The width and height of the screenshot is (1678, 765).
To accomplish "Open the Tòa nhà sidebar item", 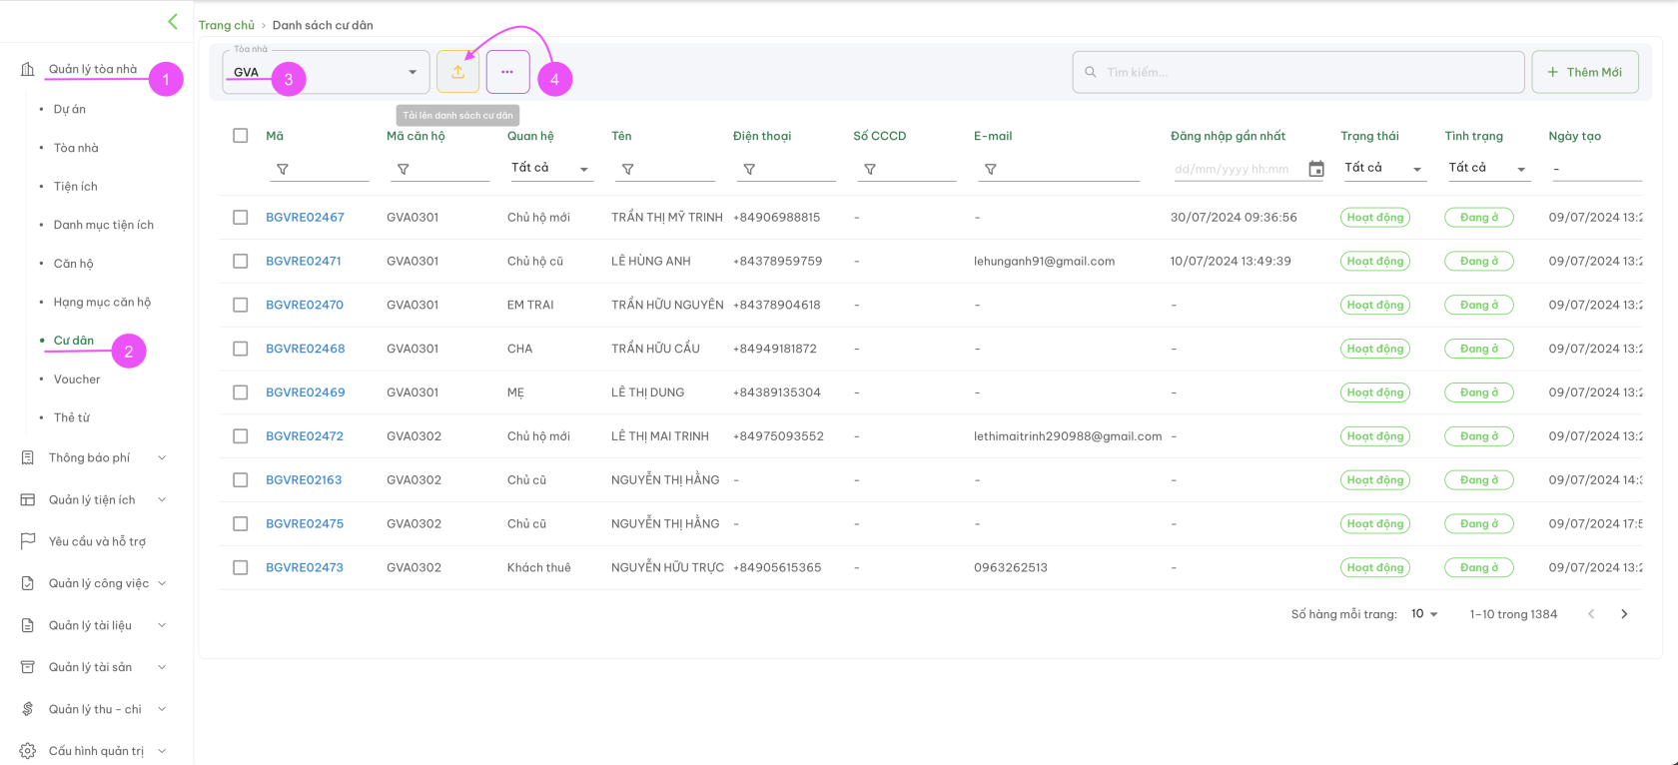I will tap(76, 148).
